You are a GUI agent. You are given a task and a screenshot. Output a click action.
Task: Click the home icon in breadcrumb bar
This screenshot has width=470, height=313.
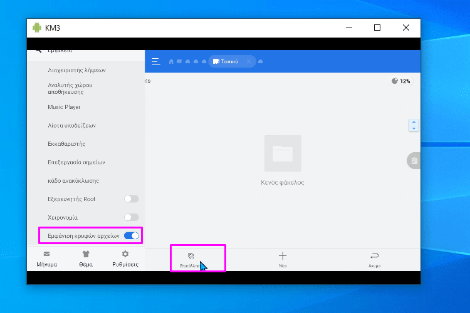click(x=171, y=61)
